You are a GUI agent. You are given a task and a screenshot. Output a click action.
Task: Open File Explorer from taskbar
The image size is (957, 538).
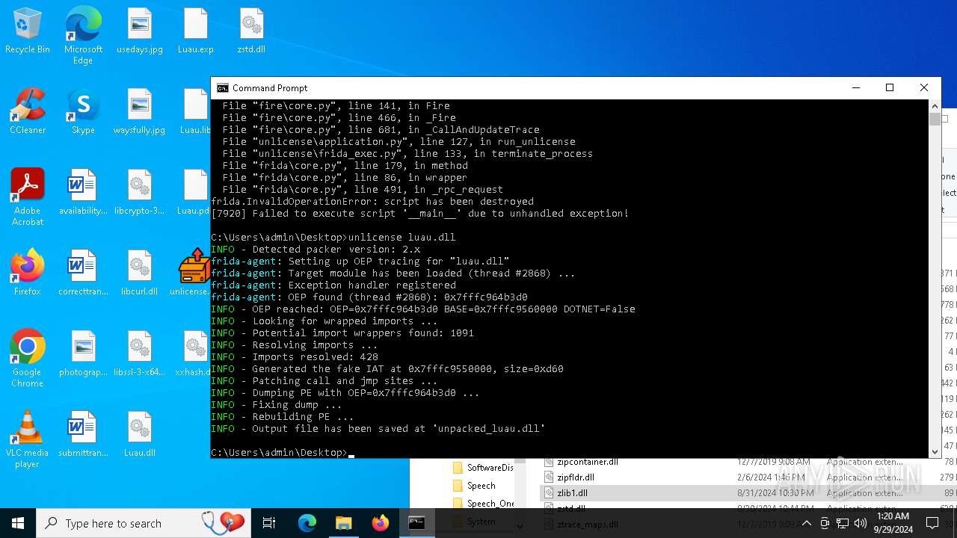tap(344, 523)
